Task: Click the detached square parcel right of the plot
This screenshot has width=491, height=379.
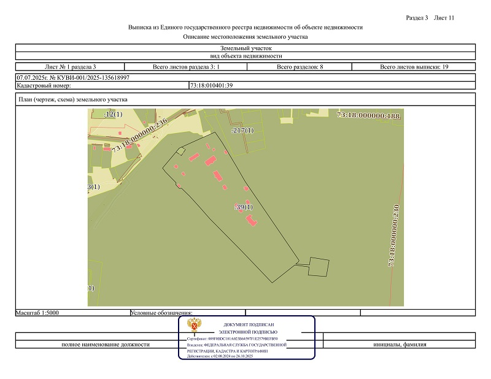Action: coord(319,267)
